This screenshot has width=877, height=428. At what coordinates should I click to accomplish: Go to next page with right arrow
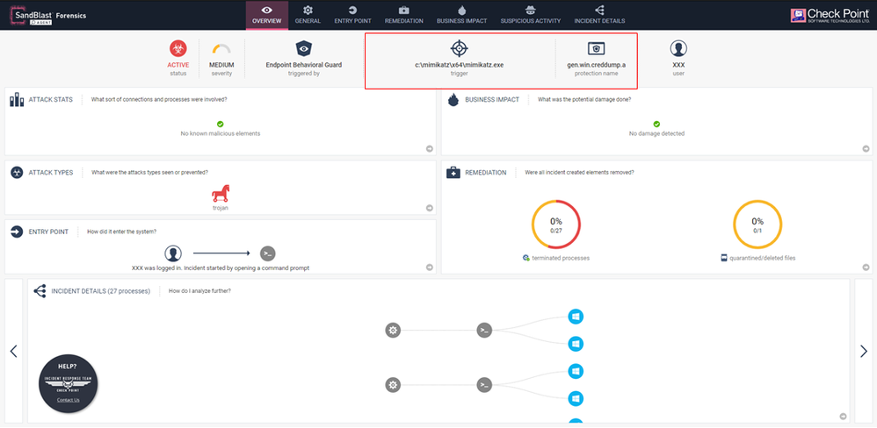tap(863, 351)
